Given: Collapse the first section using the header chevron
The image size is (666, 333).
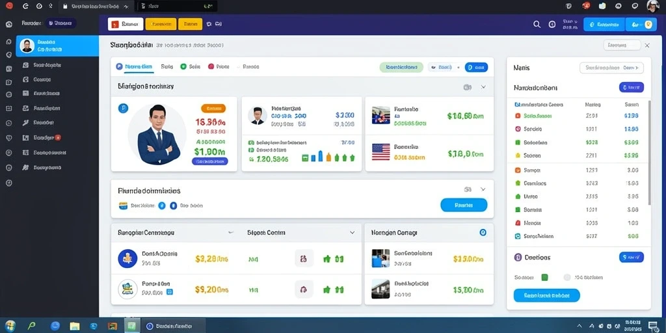Looking at the screenshot, I should pos(483,87).
